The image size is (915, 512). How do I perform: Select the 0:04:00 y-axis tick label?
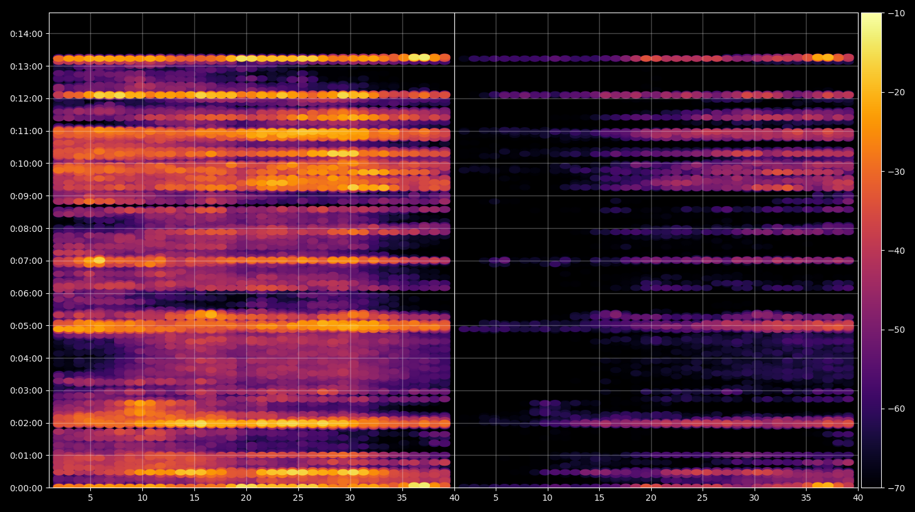pyautogui.click(x=26, y=358)
